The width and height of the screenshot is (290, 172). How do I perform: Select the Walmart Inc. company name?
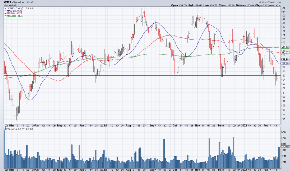[x=19, y=2]
